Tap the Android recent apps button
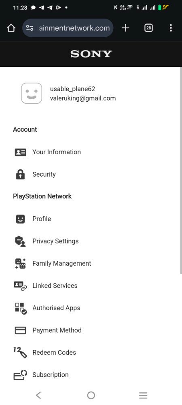Screen dimensions: 182x405 (x=143, y=395)
